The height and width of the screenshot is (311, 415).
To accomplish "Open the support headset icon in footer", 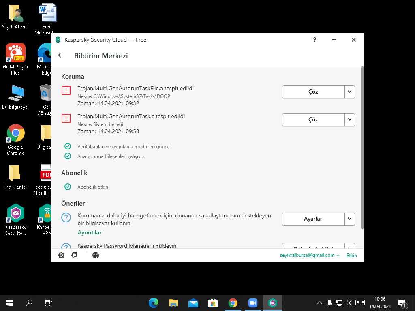I will (x=75, y=255).
